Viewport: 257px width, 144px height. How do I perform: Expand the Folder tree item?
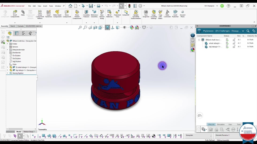7,44
